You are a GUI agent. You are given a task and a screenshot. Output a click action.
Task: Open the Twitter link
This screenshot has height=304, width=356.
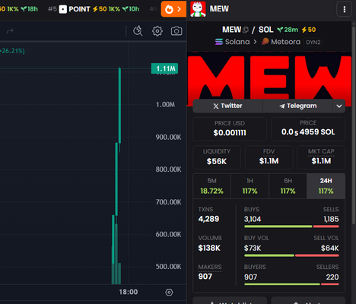pos(227,106)
